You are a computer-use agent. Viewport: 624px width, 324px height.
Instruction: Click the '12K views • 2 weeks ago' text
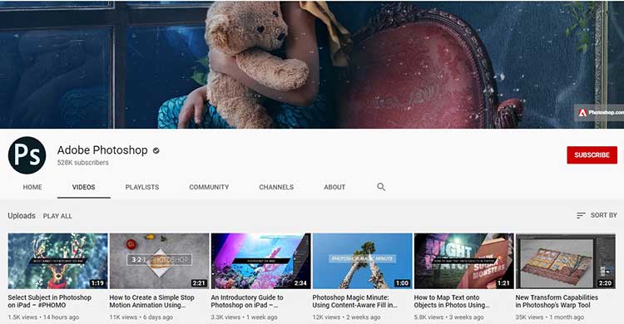[x=346, y=317]
